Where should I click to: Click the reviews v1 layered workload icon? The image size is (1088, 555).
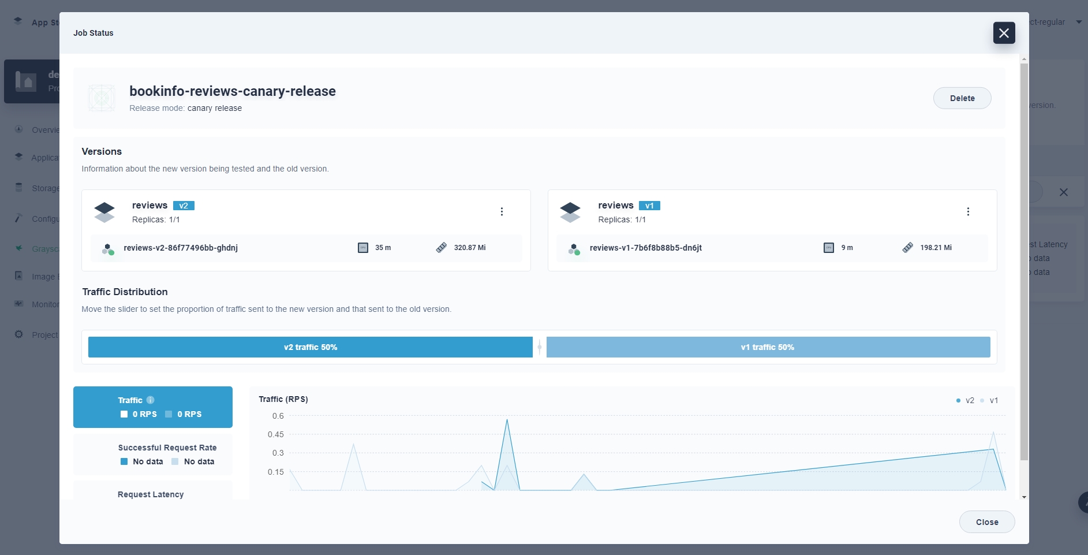click(570, 212)
